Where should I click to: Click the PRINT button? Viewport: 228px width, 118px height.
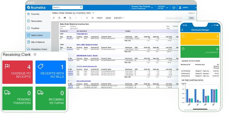[99, 18]
